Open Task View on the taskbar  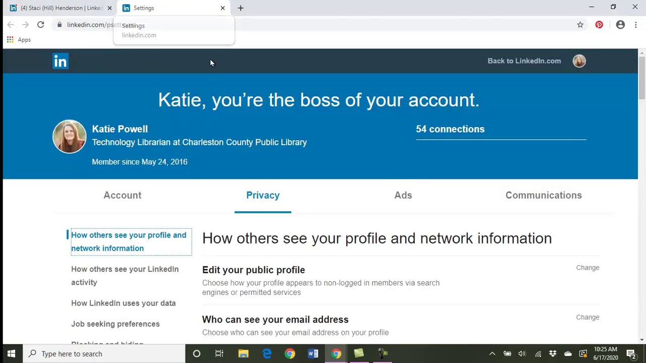(x=219, y=354)
